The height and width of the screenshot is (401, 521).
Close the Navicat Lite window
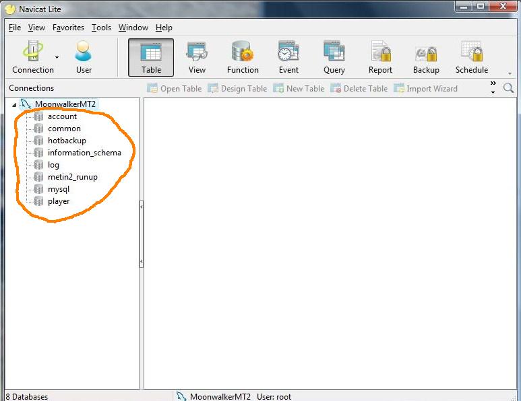tap(503, 7)
